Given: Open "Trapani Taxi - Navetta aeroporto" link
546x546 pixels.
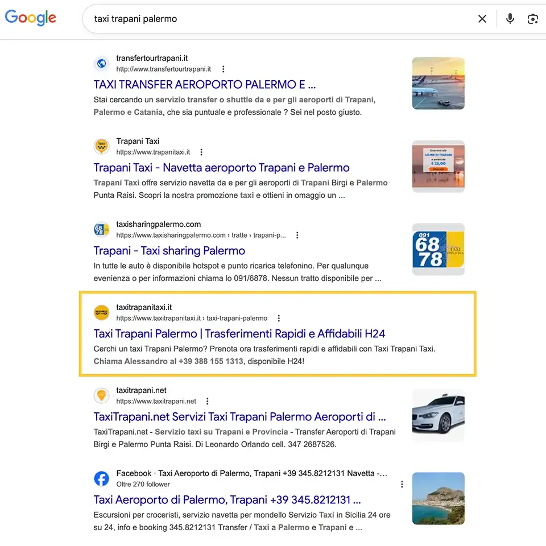Looking at the screenshot, I should point(221,168).
